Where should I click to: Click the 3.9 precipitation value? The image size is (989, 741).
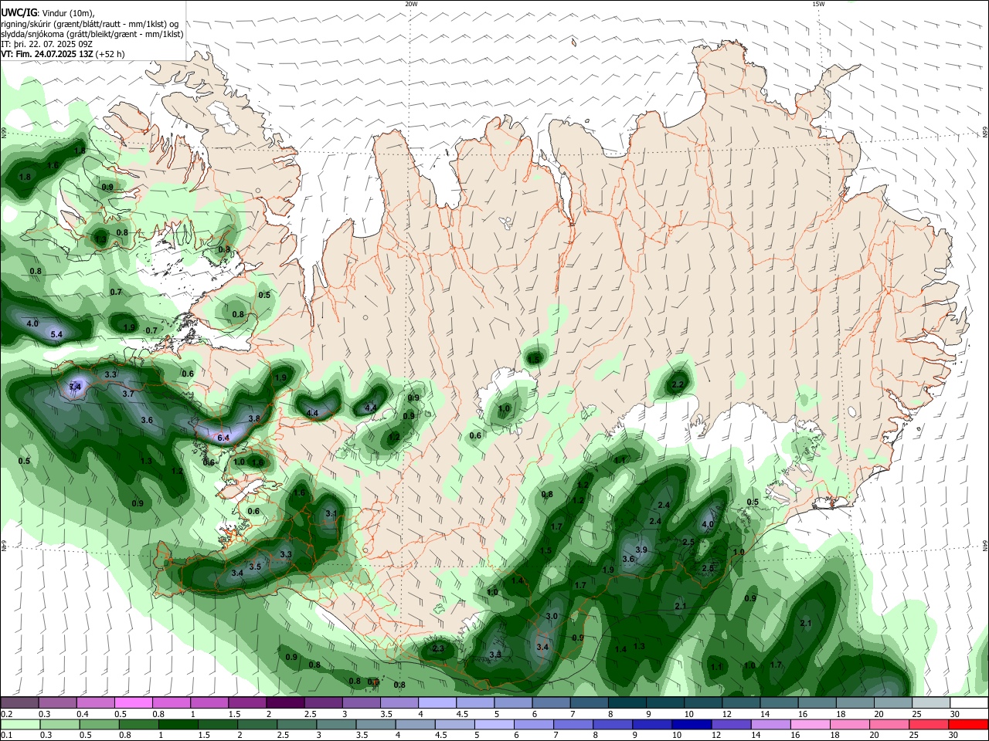coord(641,550)
